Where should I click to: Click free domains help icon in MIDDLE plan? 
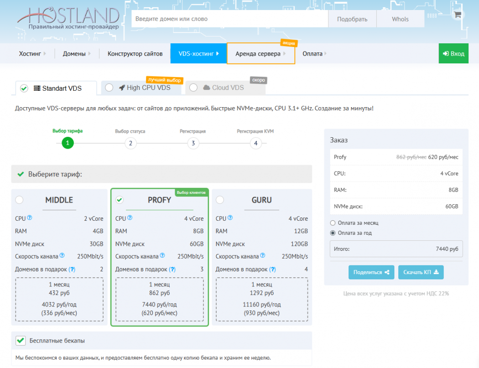72,270
